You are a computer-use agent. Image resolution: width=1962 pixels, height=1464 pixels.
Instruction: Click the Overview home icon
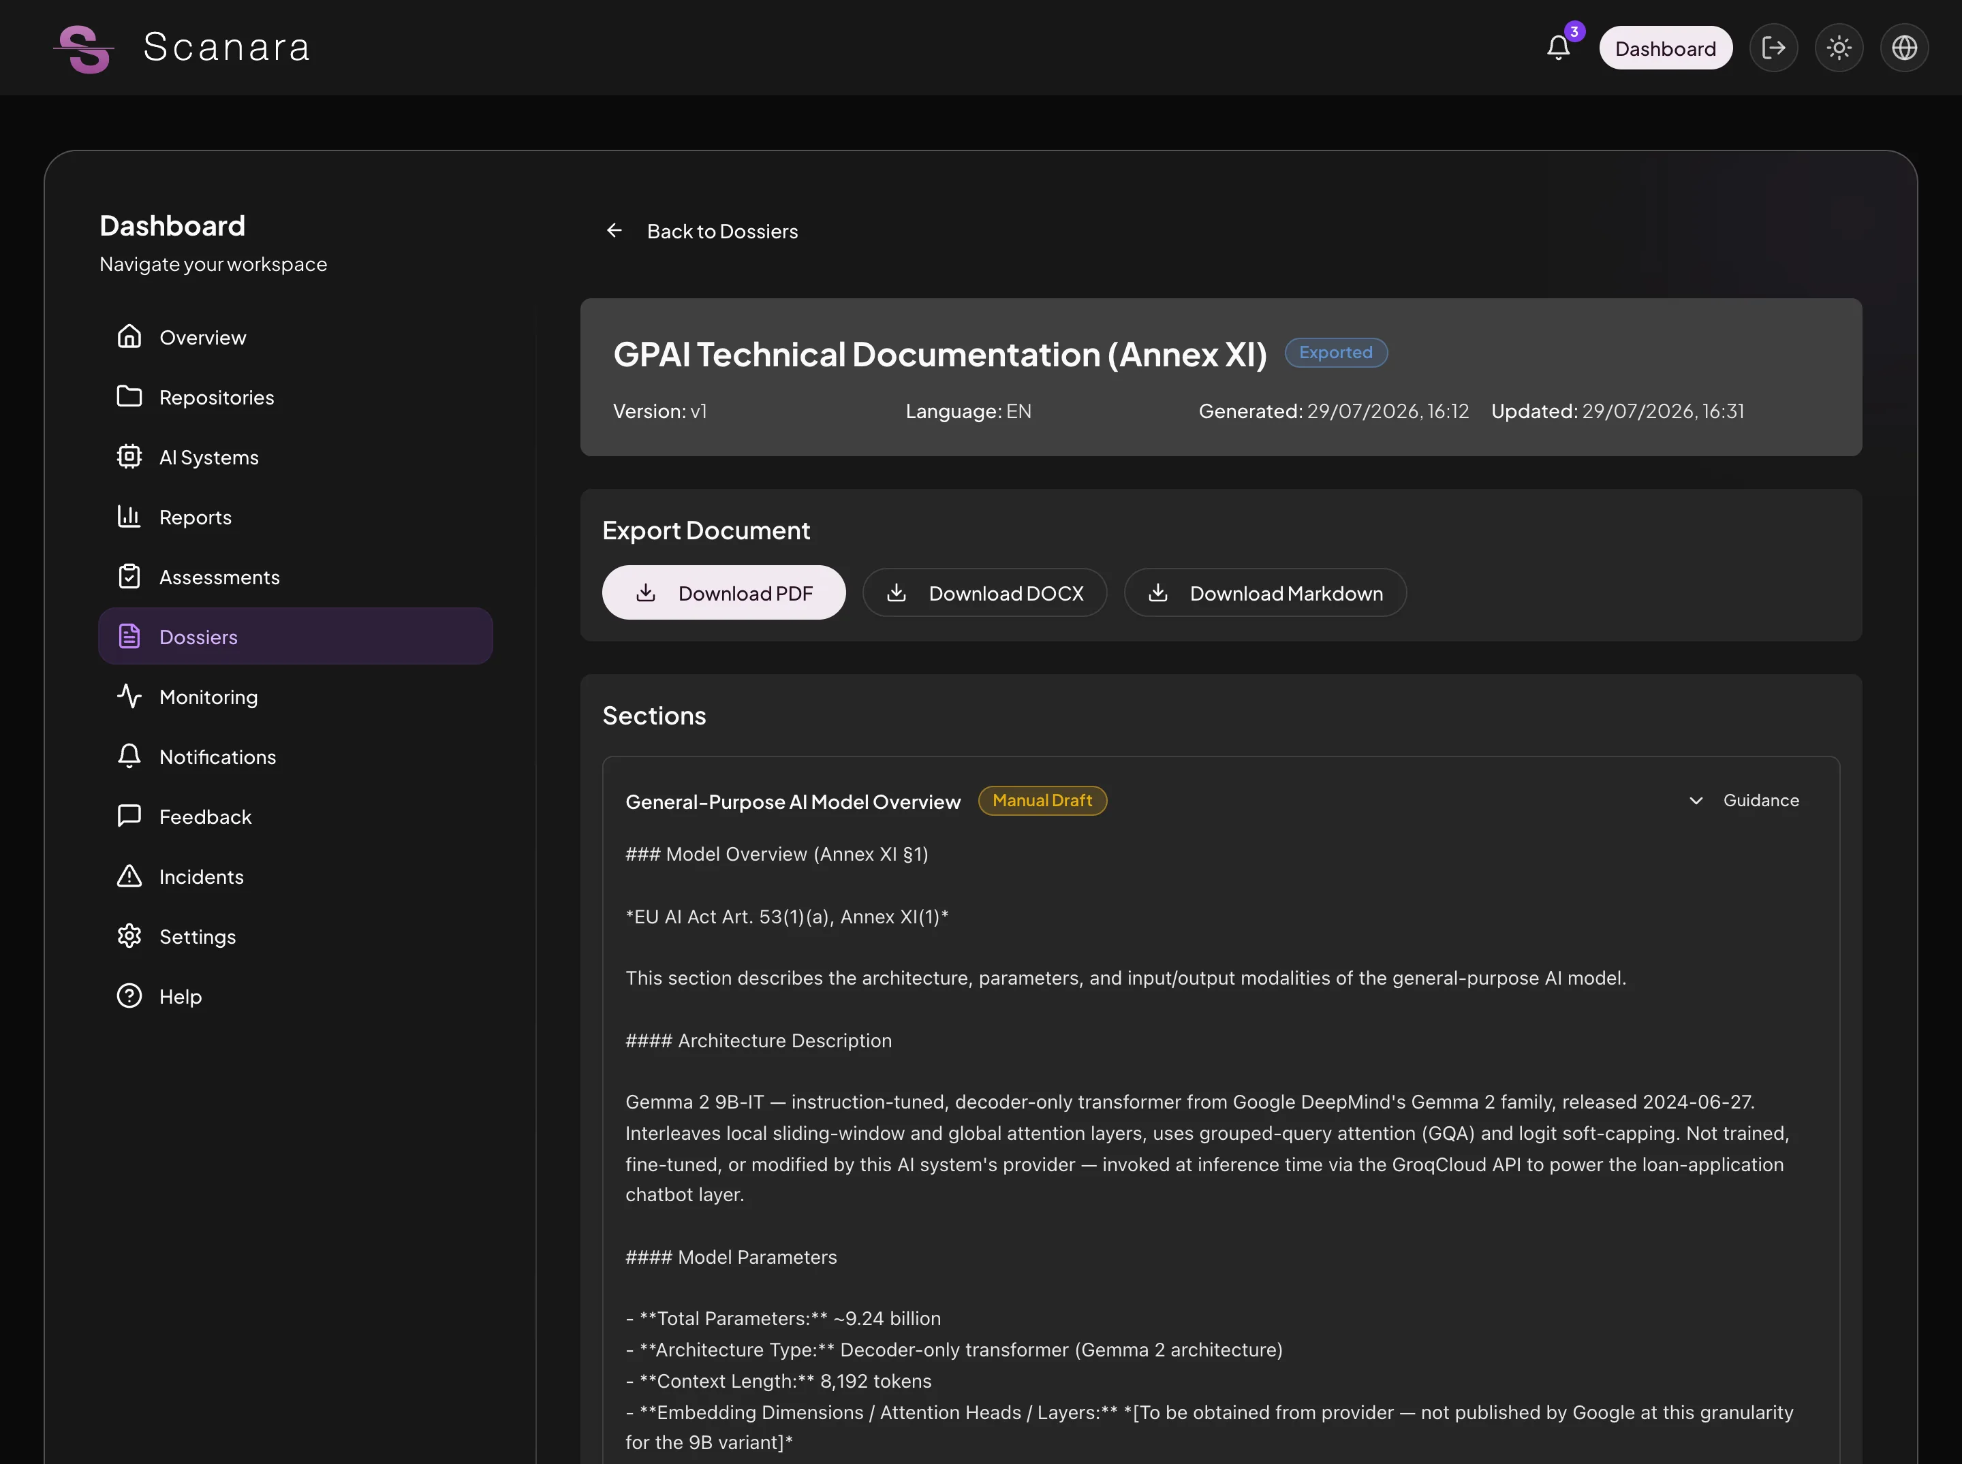click(129, 337)
